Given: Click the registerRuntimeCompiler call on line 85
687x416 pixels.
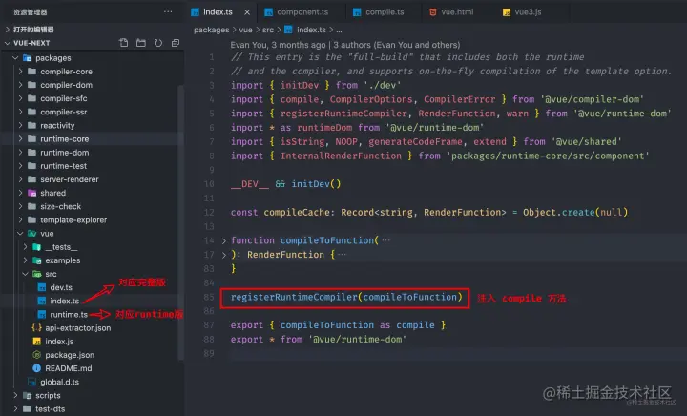Looking at the screenshot, I should tap(346, 297).
